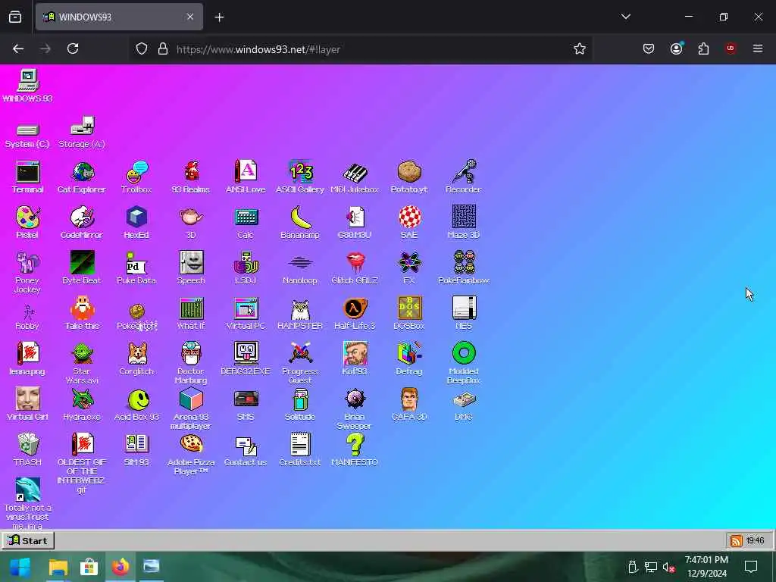Open the Calc calculator icon
The height and width of the screenshot is (582, 776).
[x=246, y=217]
